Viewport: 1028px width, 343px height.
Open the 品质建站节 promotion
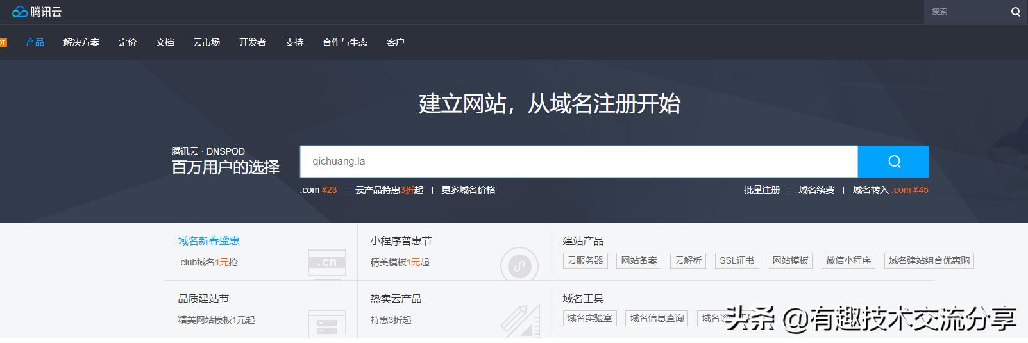[203, 299]
